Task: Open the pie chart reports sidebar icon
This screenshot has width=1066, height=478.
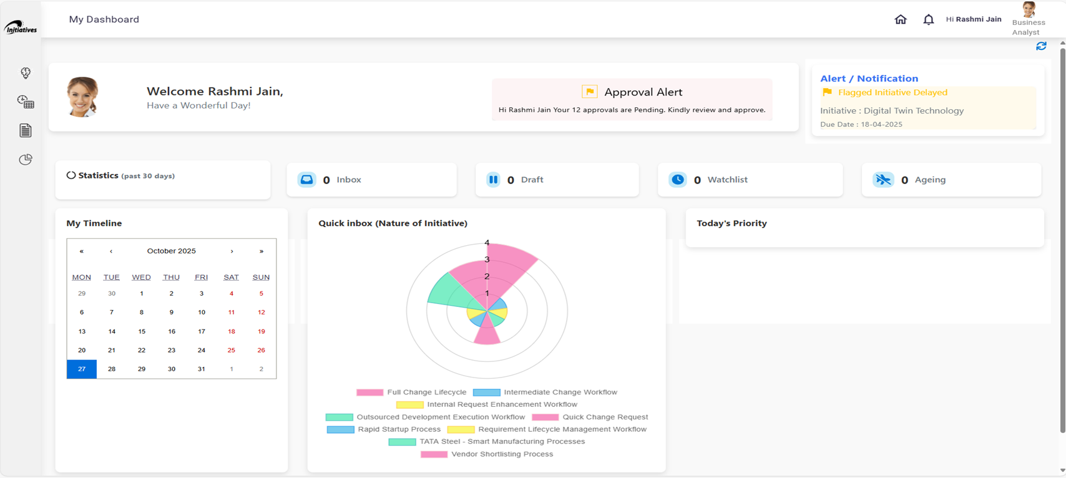Action: coord(26,160)
